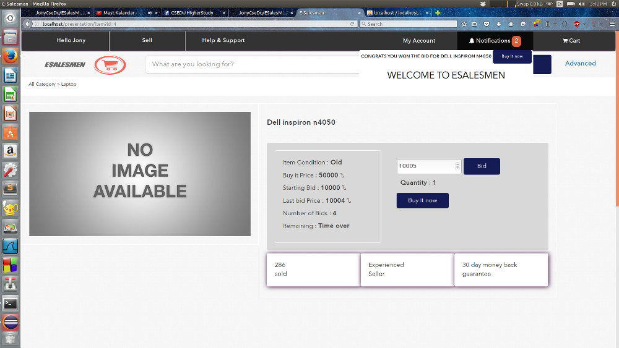
Task: Click the smiley face toolbar icon
Action: pyautogui.click(x=523, y=24)
